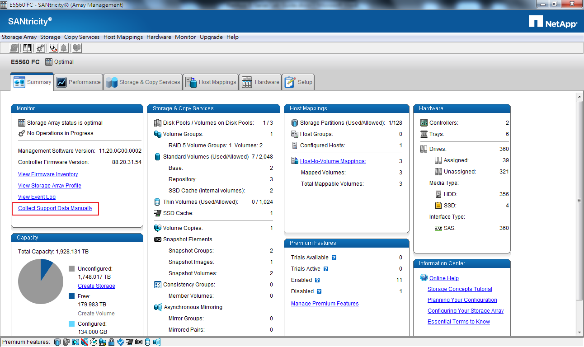Click the blue shield checkmark premium icon

pos(120,342)
